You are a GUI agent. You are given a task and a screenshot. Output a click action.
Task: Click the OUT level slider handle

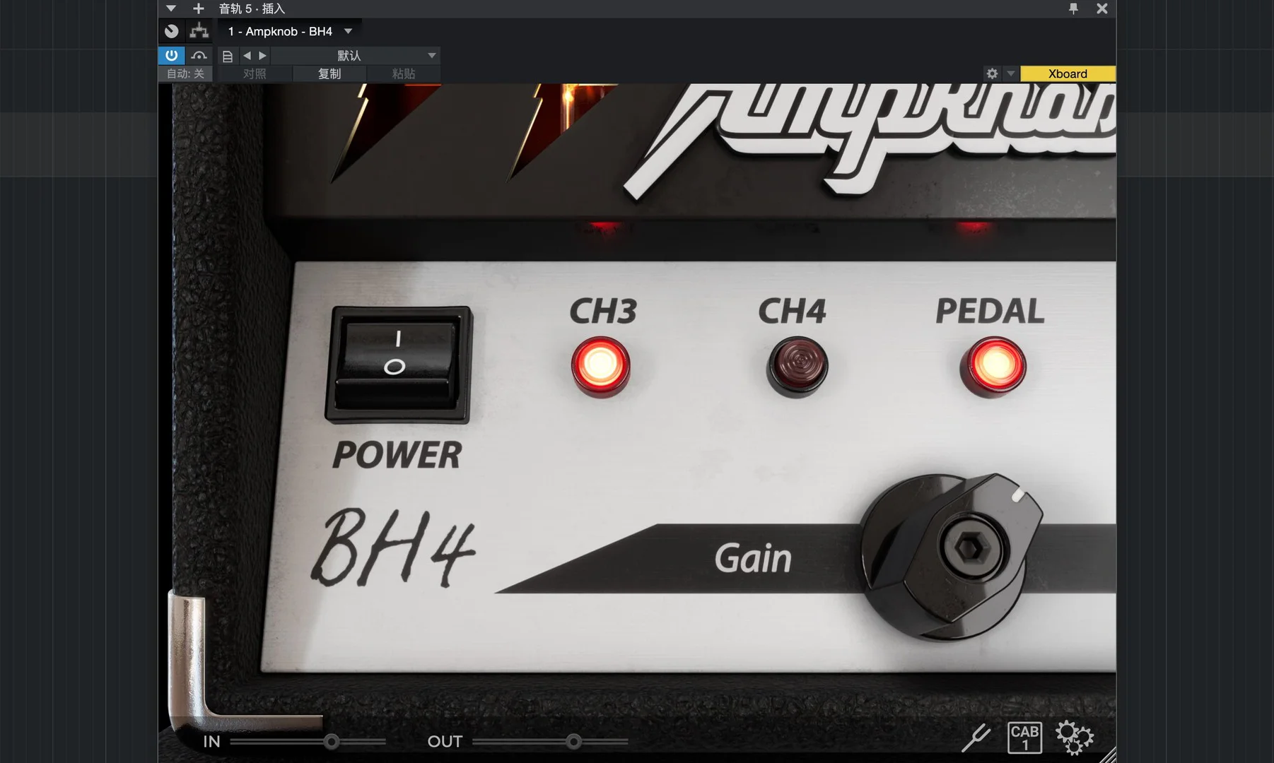[x=573, y=742]
